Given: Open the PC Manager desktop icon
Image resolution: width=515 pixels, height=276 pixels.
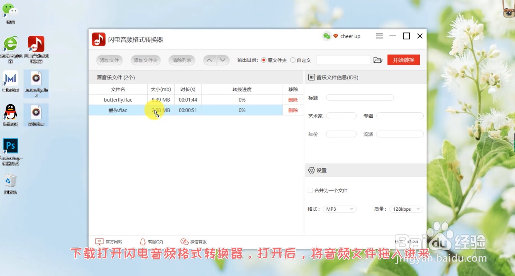Looking at the screenshot, I should coord(10,82).
